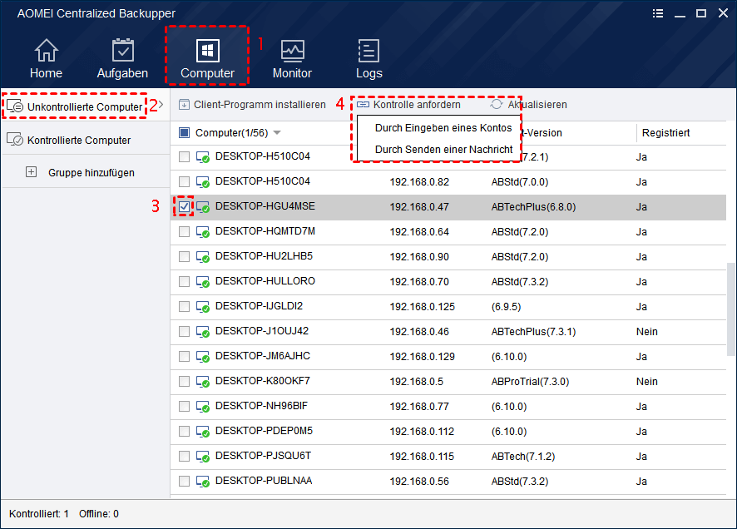Switch to the Aufgaben tab
The image size is (737, 529).
tap(122, 58)
